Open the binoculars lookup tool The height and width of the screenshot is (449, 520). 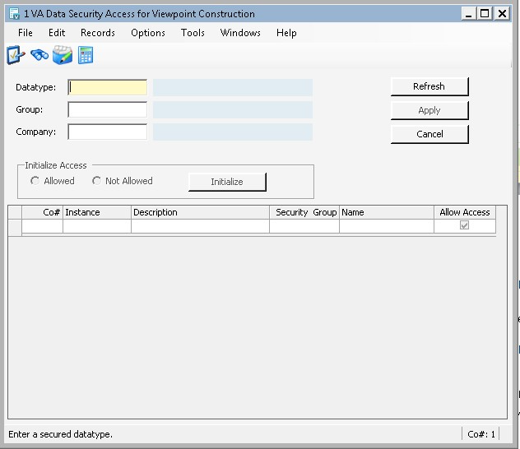(x=39, y=54)
